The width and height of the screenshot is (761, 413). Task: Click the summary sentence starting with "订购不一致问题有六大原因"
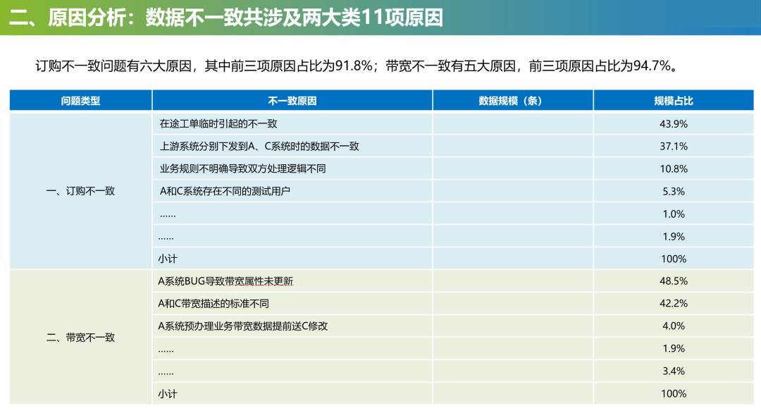pos(357,66)
